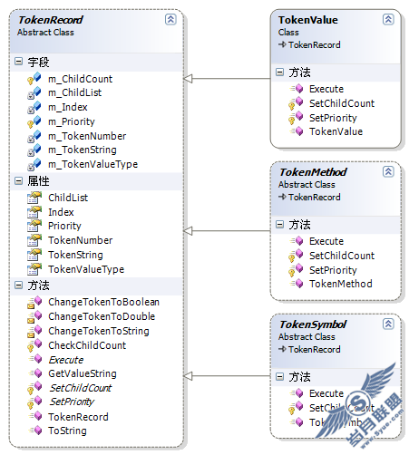Collapse the 方法 section in TokenValue
409x455 pixels.
[x=280, y=72]
